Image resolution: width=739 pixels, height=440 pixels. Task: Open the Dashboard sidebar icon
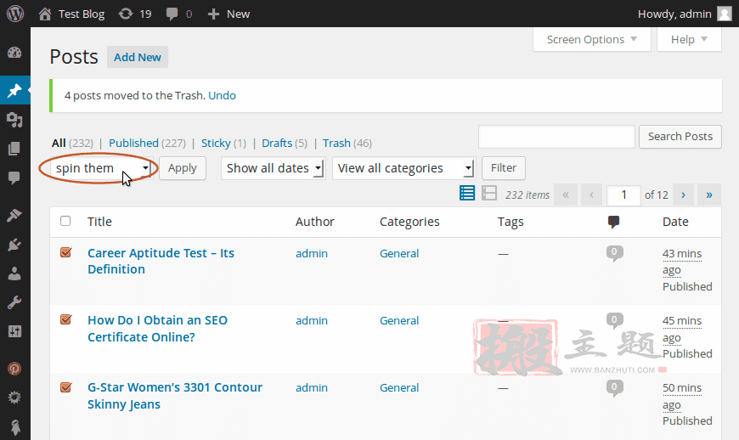[14, 53]
